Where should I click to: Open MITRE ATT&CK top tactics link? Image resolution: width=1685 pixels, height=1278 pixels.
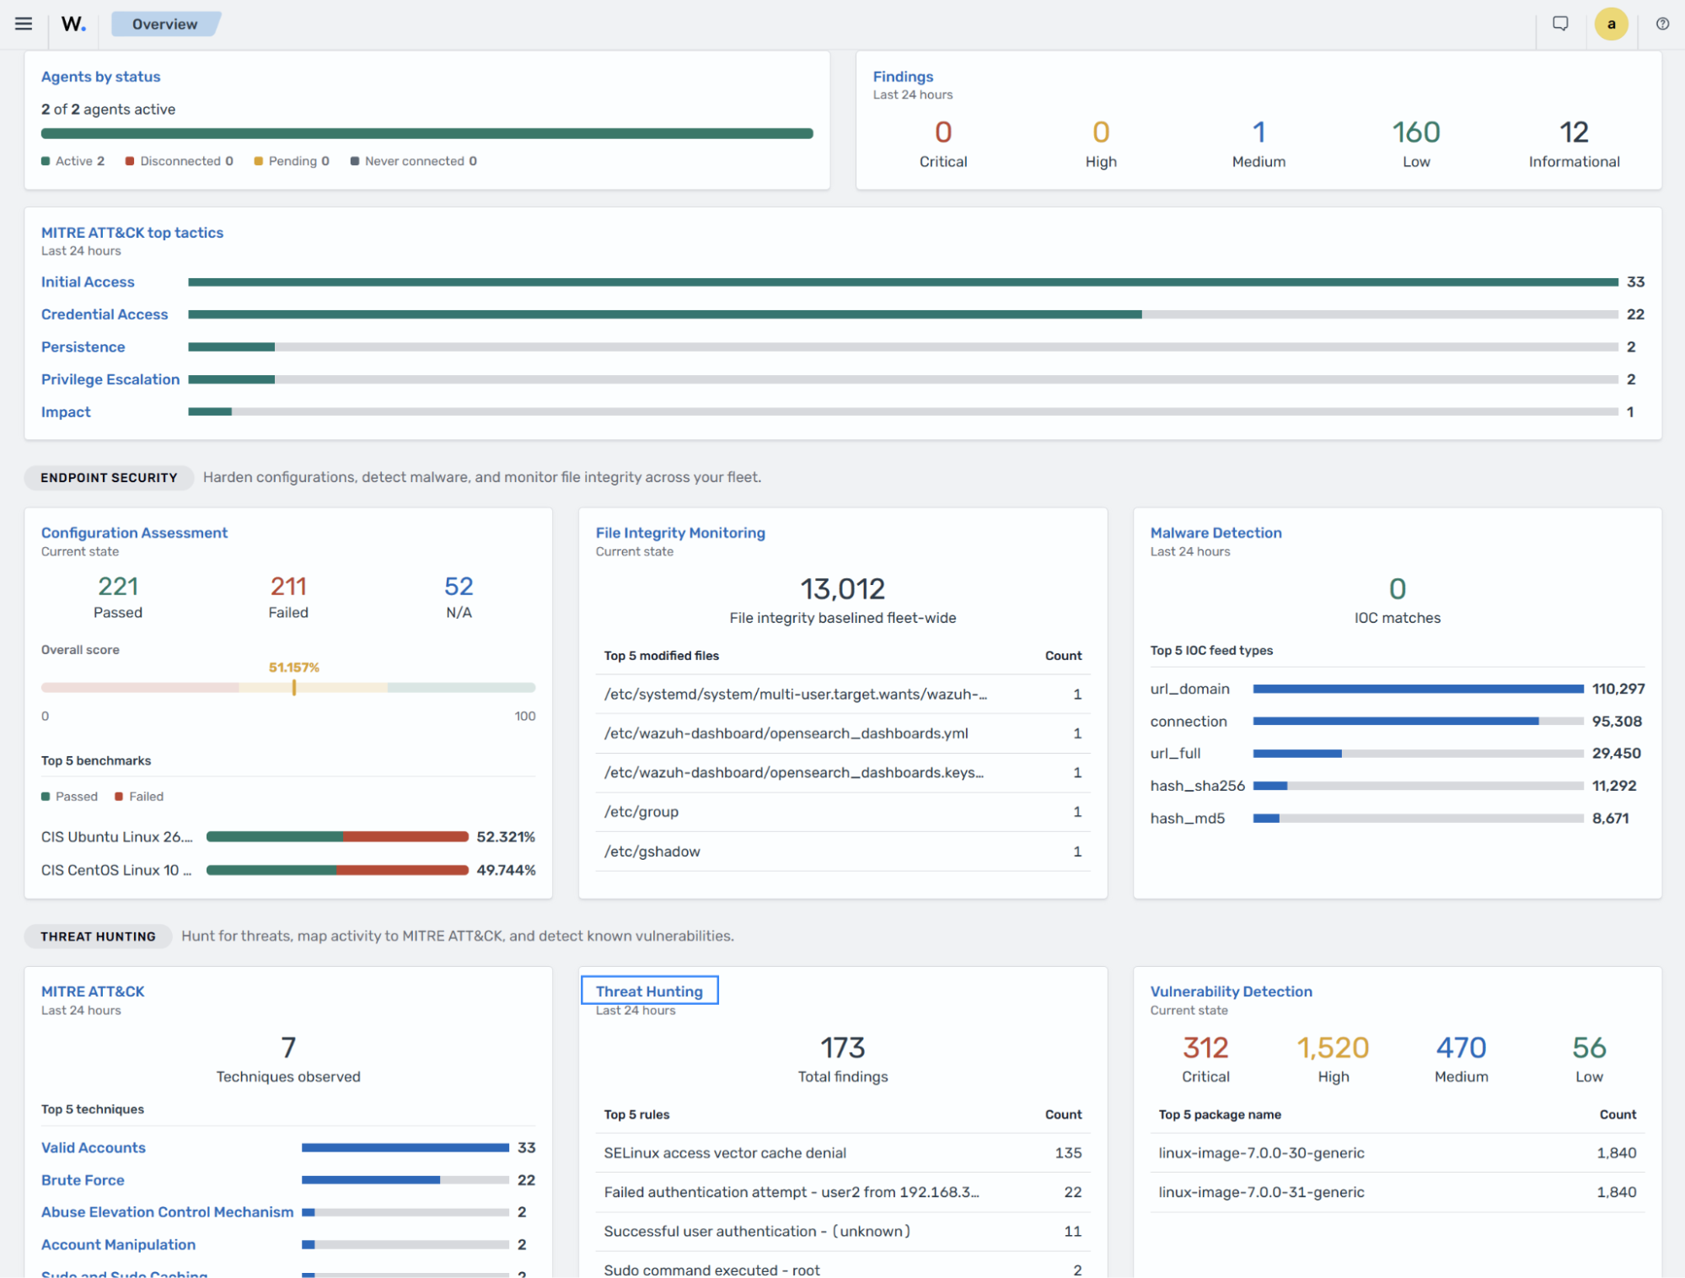tap(132, 233)
